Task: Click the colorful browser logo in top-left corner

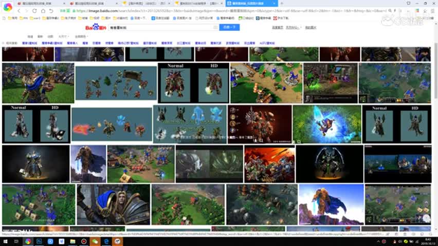Action: tap(8, 7)
